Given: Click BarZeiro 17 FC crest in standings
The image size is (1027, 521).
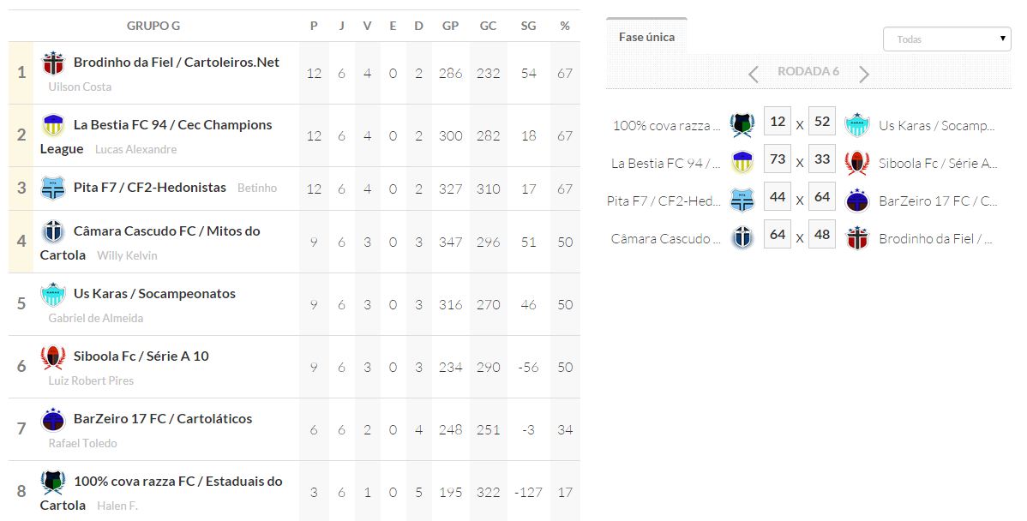Looking at the screenshot, I should point(53,420).
